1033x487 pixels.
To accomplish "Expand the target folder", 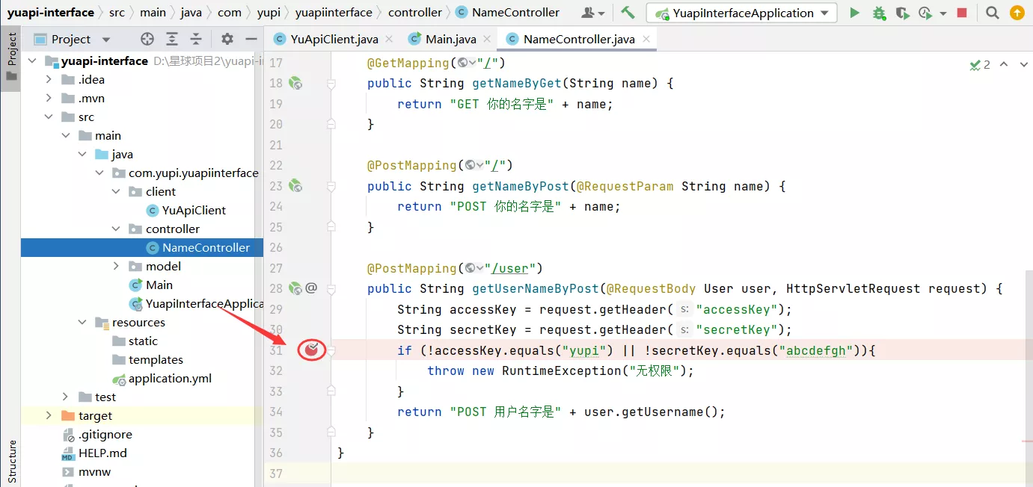I will (49, 415).
